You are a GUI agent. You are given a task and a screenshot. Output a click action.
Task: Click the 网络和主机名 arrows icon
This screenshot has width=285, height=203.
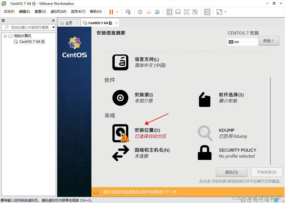coord(121,153)
